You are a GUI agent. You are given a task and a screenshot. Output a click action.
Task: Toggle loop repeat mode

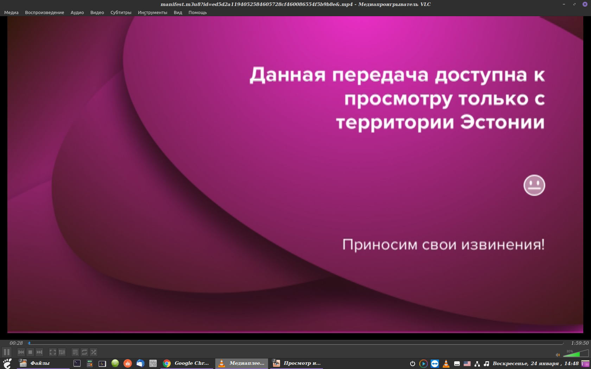(x=84, y=352)
